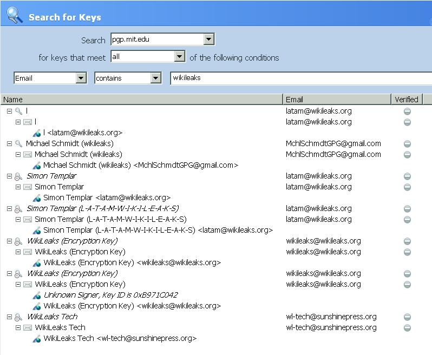Select 'Unknown Signer, Key ID is 0xB971C042' row
This screenshot has height=355, width=432.
point(111,295)
